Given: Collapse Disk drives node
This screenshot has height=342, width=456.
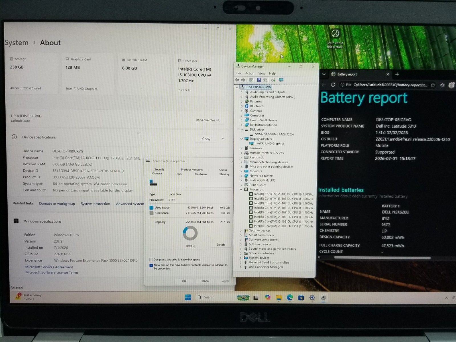Looking at the screenshot, I should click(x=242, y=129).
